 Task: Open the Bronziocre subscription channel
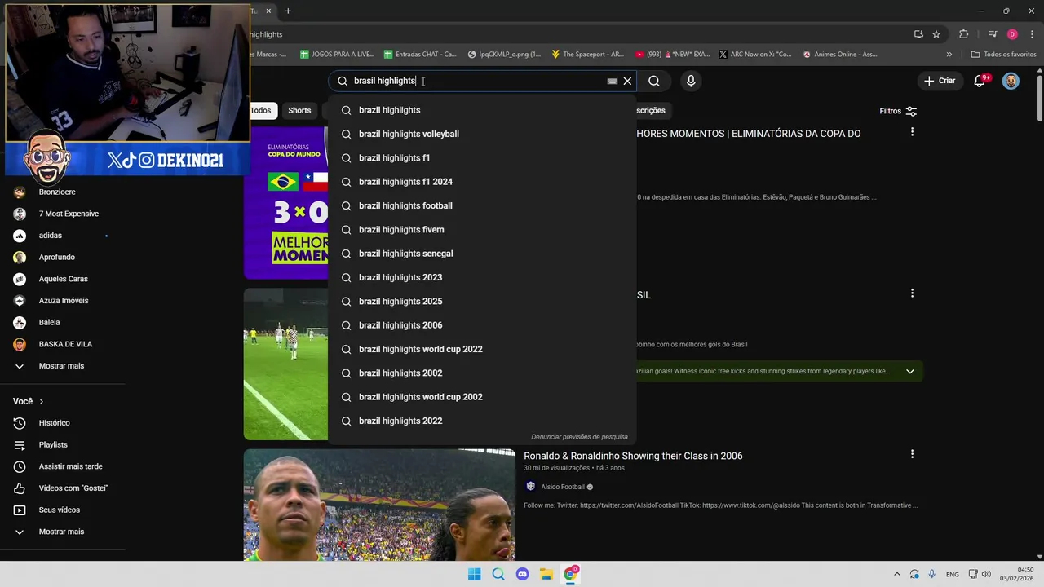coord(57,192)
